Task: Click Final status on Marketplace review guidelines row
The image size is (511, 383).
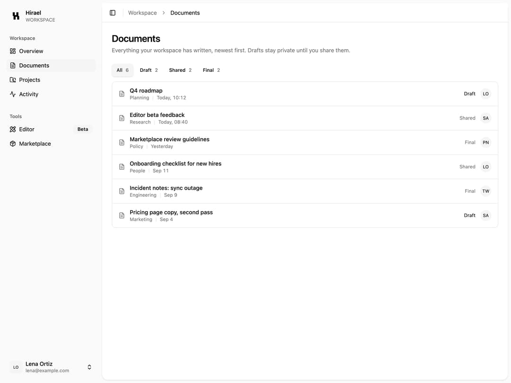Action: click(x=470, y=142)
